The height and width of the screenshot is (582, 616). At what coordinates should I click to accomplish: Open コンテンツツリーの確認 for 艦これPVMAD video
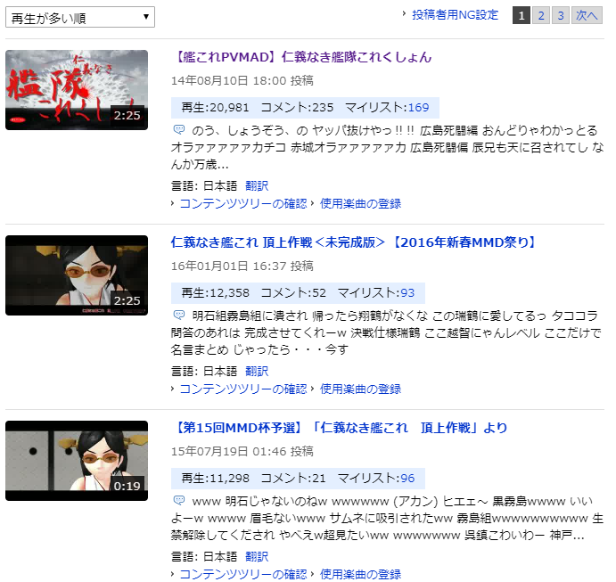[x=242, y=203]
